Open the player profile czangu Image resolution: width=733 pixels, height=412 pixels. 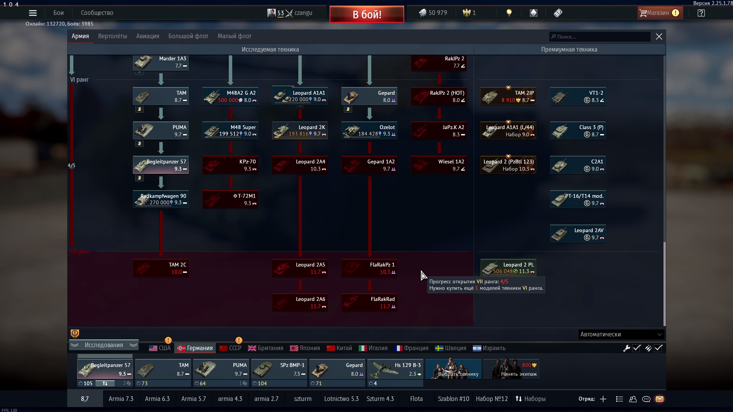click(290, 13)
